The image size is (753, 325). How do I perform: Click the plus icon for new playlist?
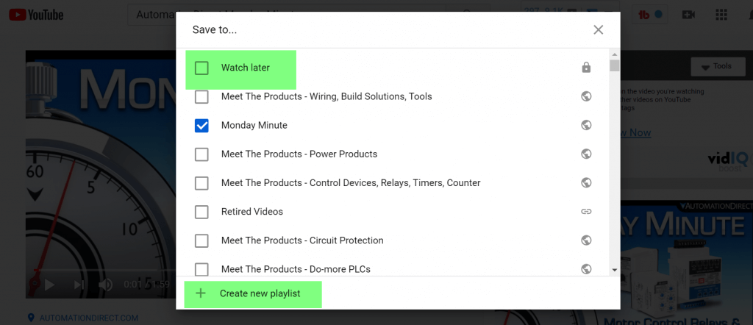201,293
